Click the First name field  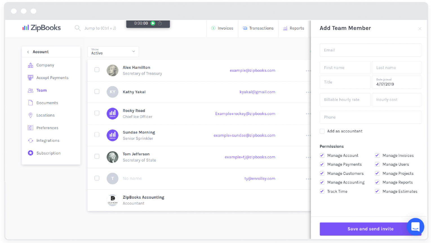[x=345, y=68]
